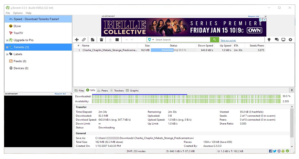Sort by the Name column header
The height and width of the screenshot is (159, 299).
pos(109,45)
